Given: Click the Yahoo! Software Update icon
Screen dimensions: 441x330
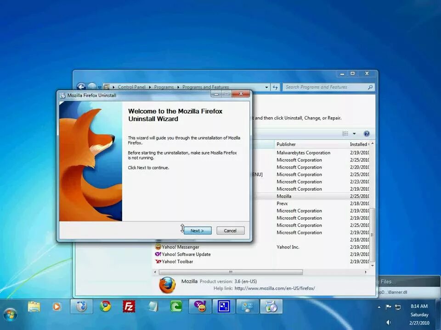Looking at the screenshot, I should click(158, 254).
